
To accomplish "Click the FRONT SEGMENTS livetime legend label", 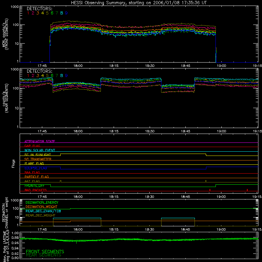I will click(x=45, y=252).
